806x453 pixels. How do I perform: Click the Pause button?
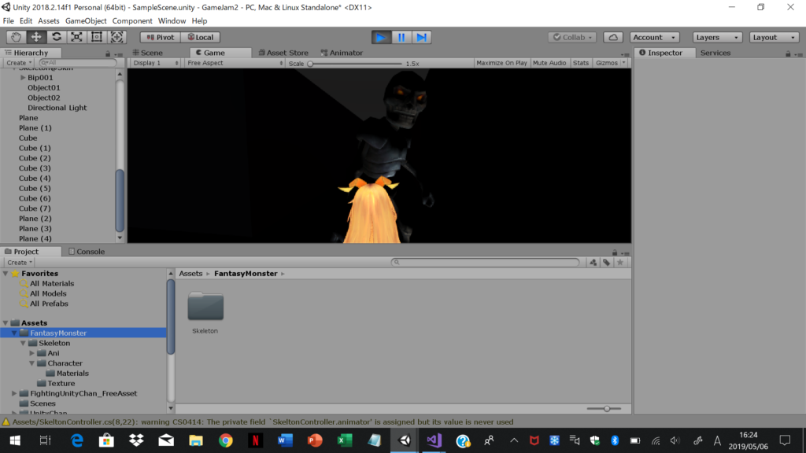tap(401, 37)
